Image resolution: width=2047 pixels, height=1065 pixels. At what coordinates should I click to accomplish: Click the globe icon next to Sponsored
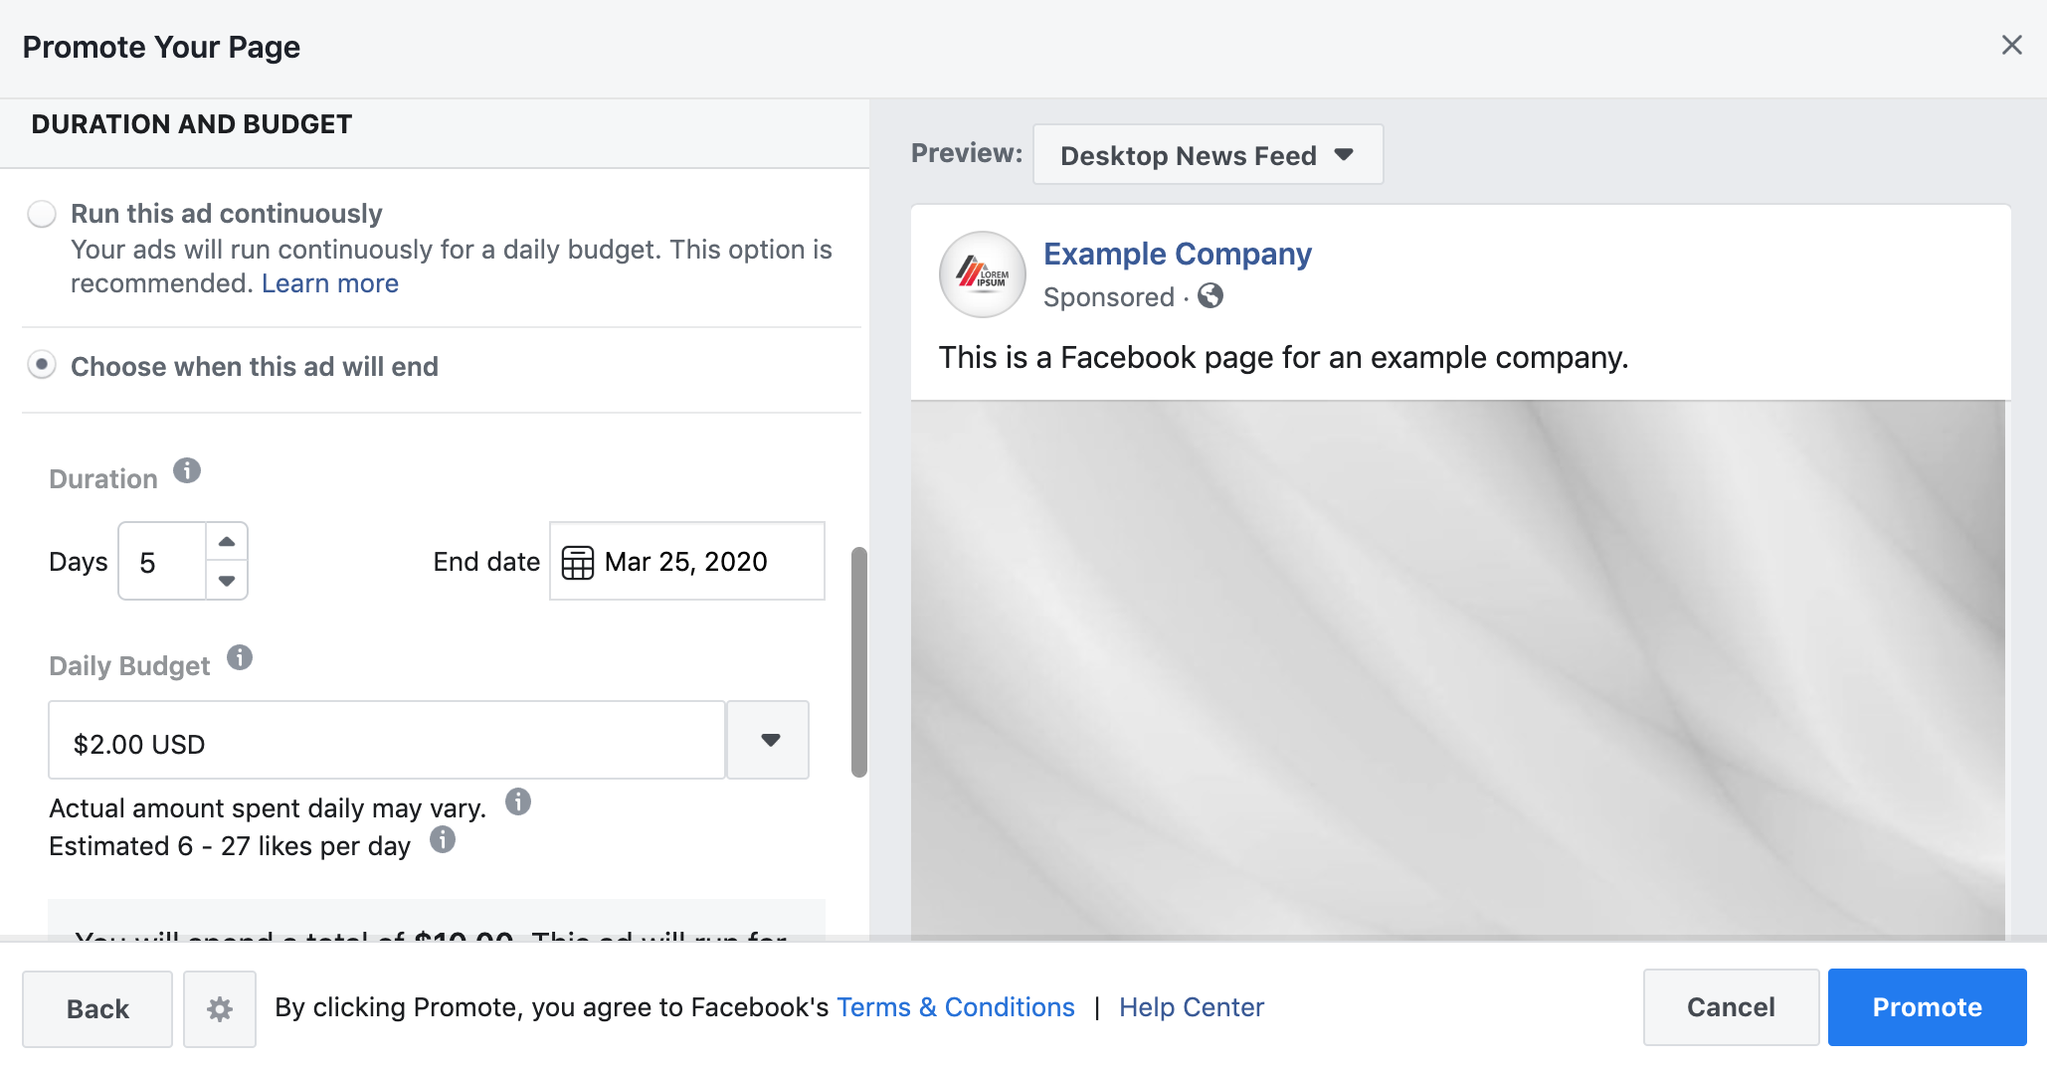[x=1210, y=296]
